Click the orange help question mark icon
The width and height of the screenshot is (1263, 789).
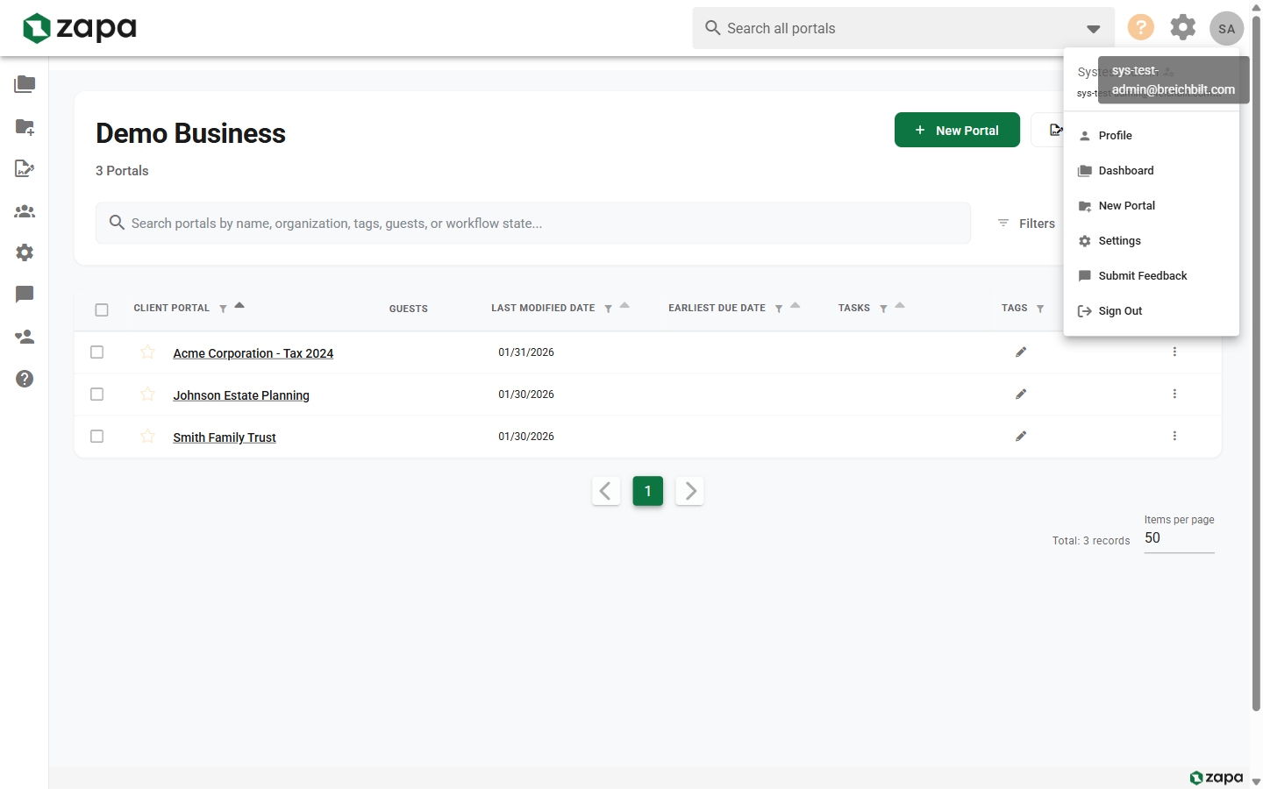tap(1140, 27)
